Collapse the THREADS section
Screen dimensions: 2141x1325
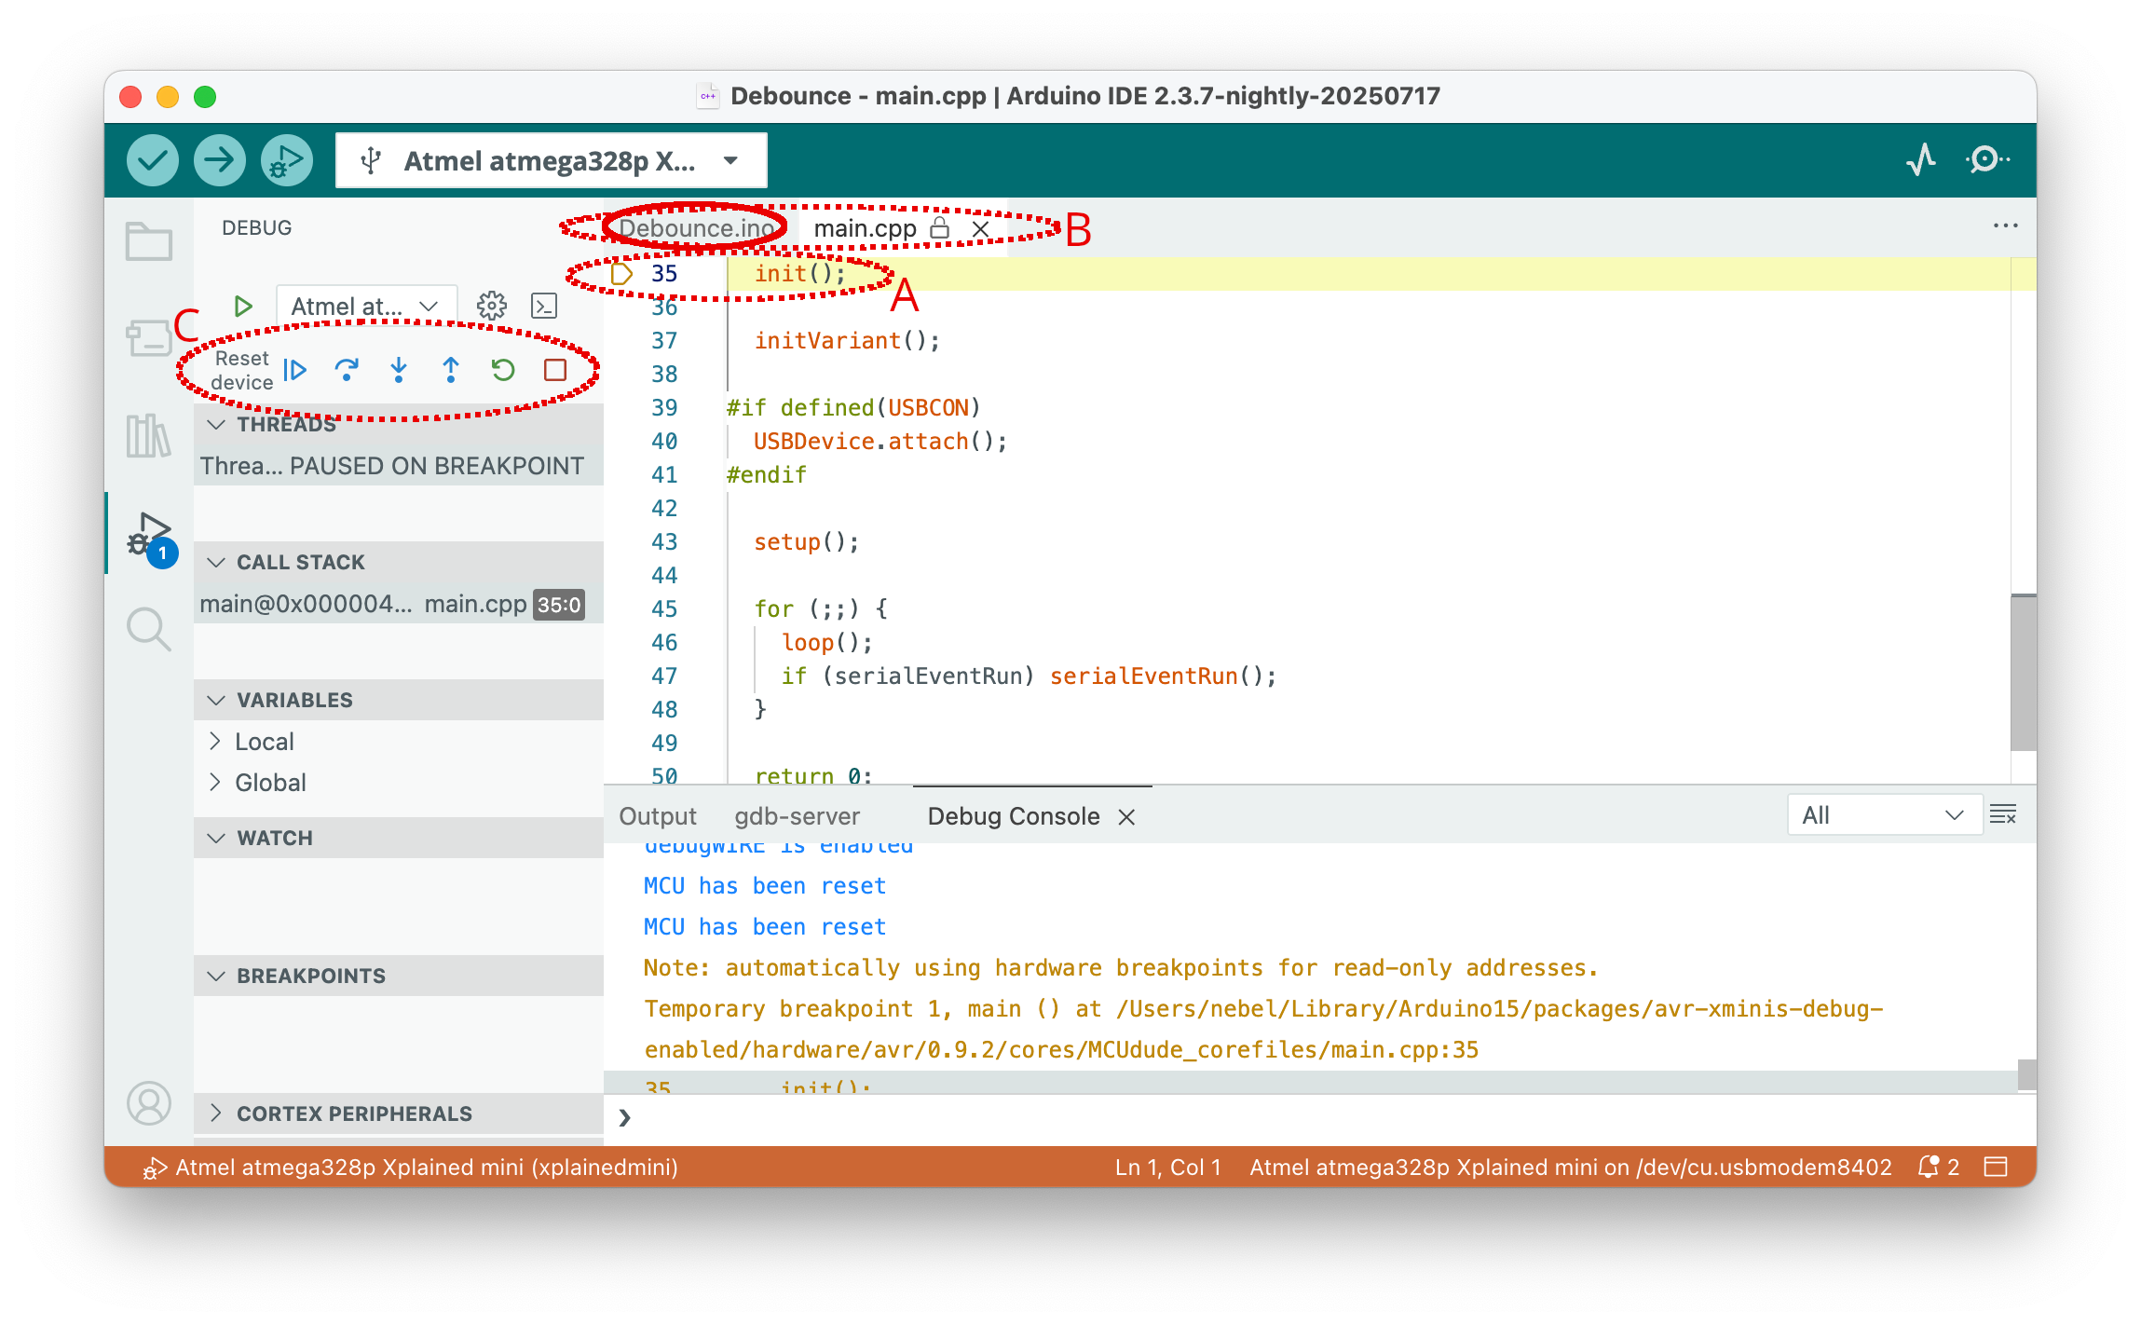coord(217,425)
